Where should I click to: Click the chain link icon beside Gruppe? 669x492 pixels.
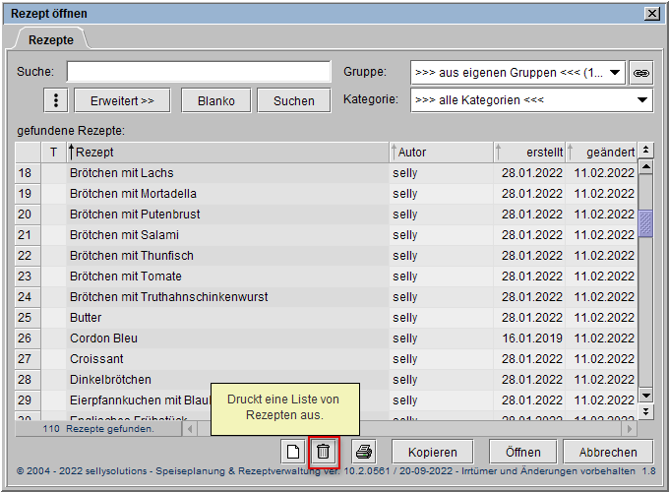point(640,72)
